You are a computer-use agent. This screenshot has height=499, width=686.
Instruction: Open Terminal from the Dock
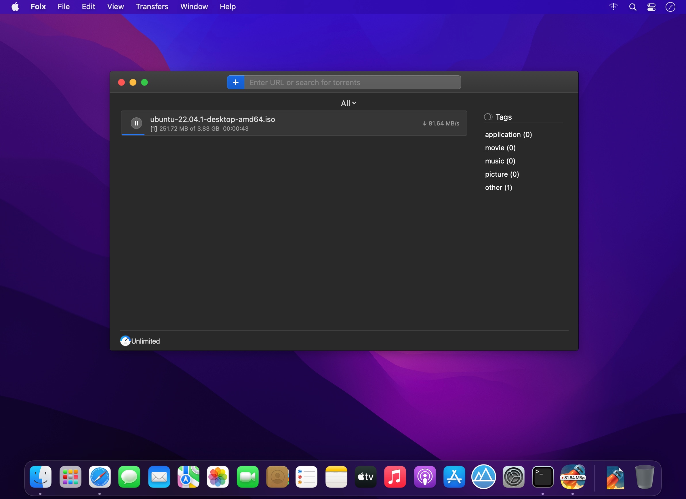tap(543, 477)
